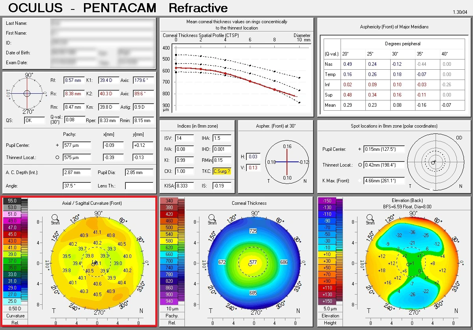Screen dimensions: 473x330
Task: Click the K1 field showing 39.4 D
Action: pyautogui.click(x=109, y=81)
